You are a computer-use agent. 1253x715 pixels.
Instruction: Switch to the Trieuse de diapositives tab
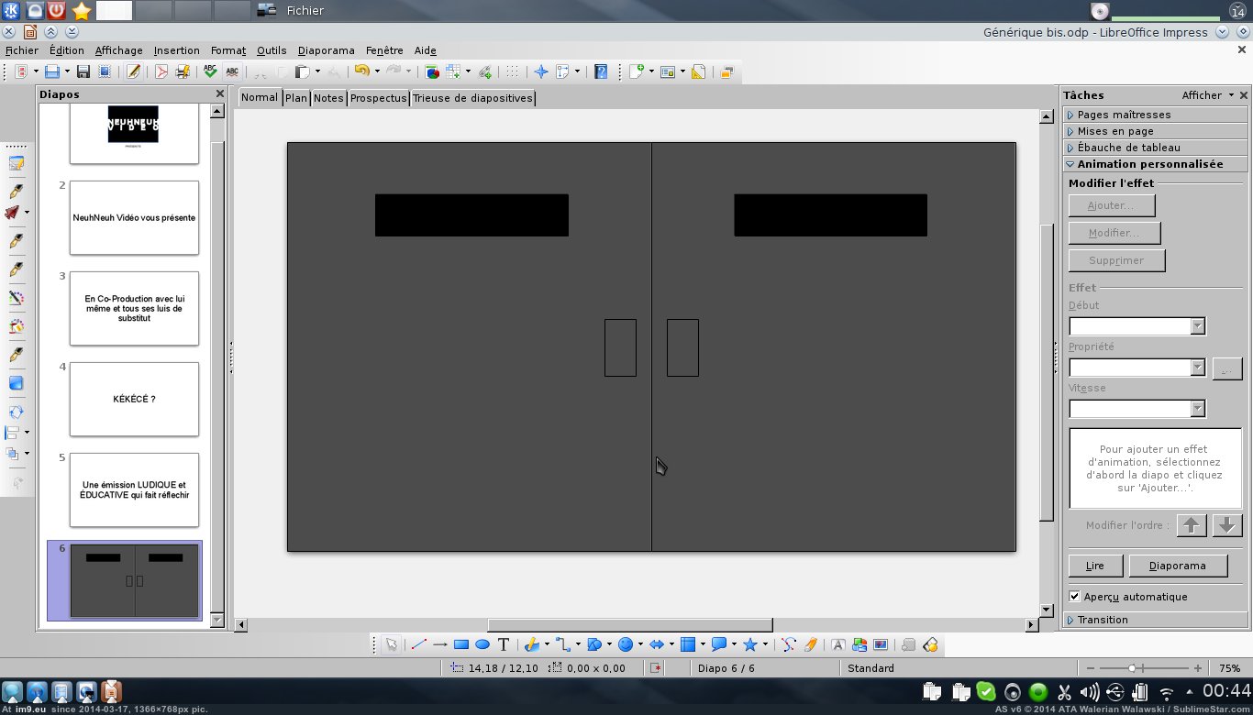click(472, 98)
